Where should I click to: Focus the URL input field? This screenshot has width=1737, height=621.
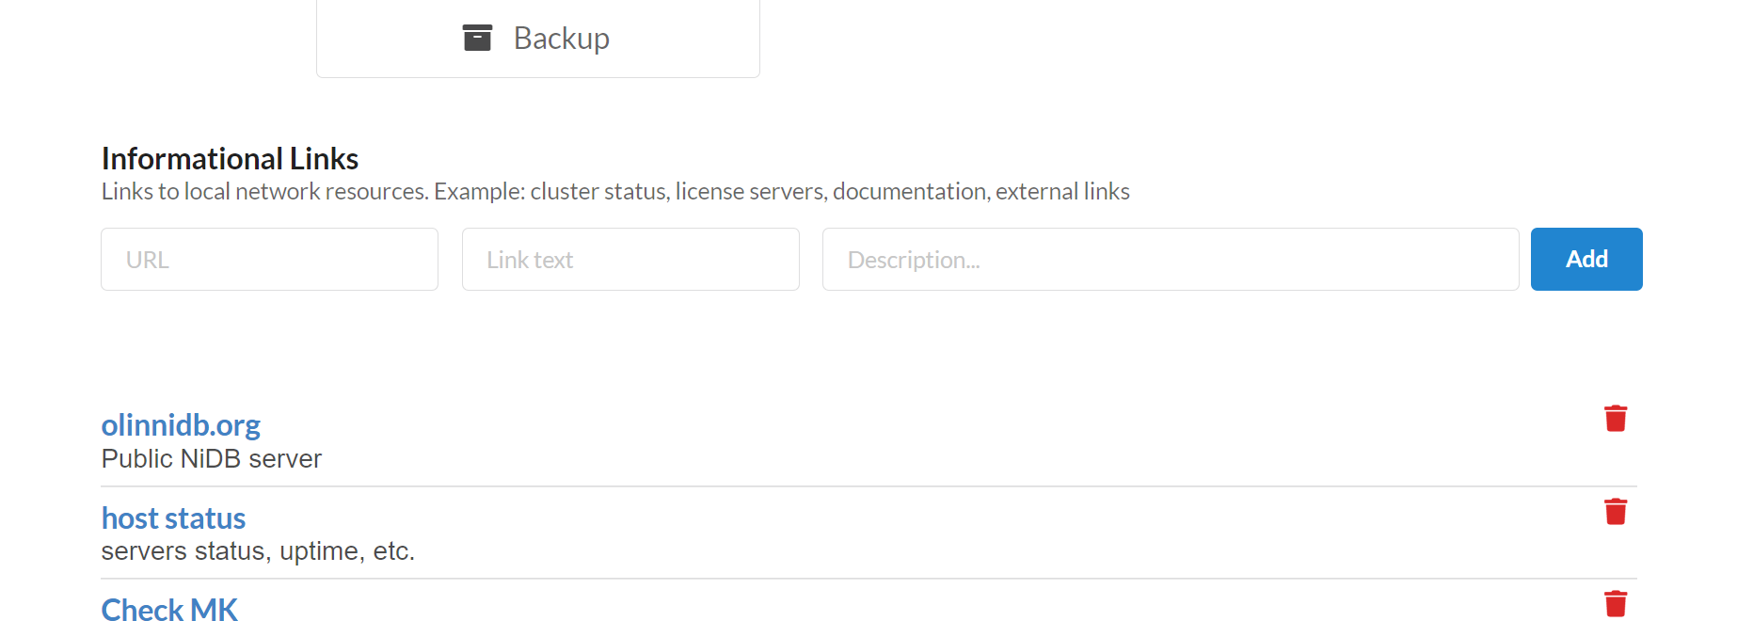pos(269,260)
